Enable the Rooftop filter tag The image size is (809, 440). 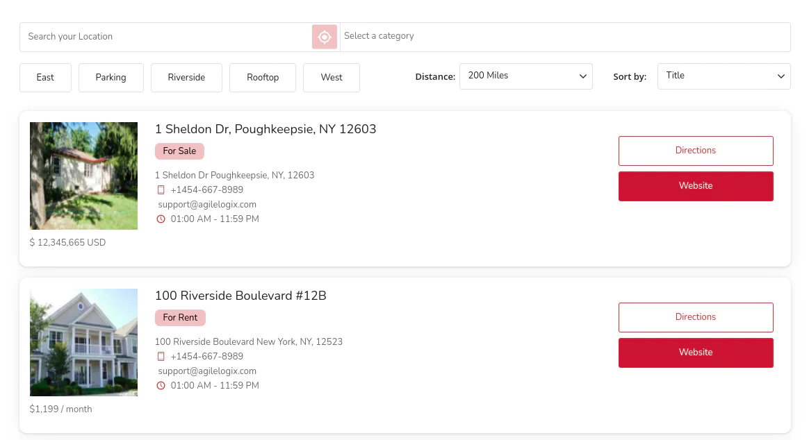tap(263, 78)
